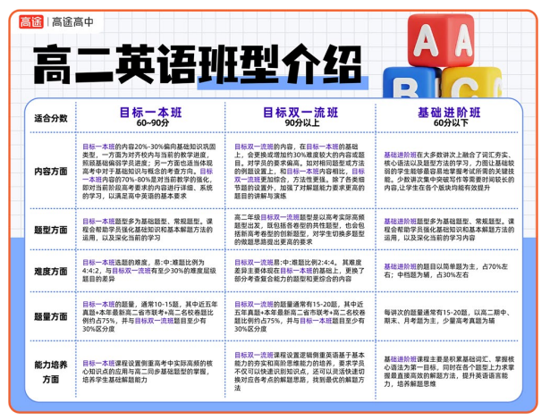Select the 目标一本班 column heading
Viewport: 550px width, 420px height.
click(151, 113)
